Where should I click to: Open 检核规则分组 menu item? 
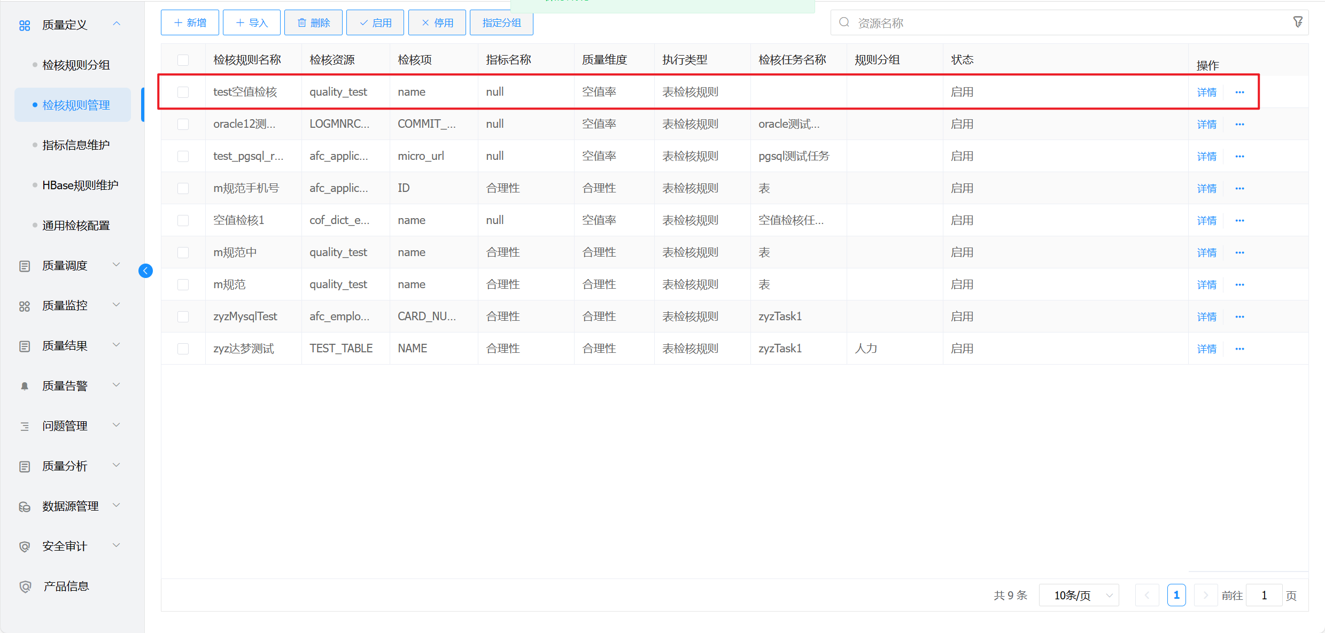[76, 65]
